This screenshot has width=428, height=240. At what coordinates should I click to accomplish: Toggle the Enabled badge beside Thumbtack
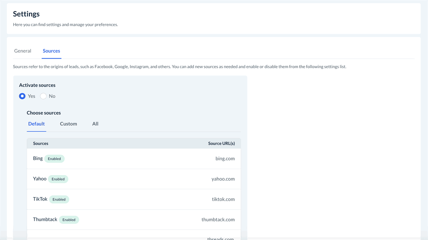[69, 220]
